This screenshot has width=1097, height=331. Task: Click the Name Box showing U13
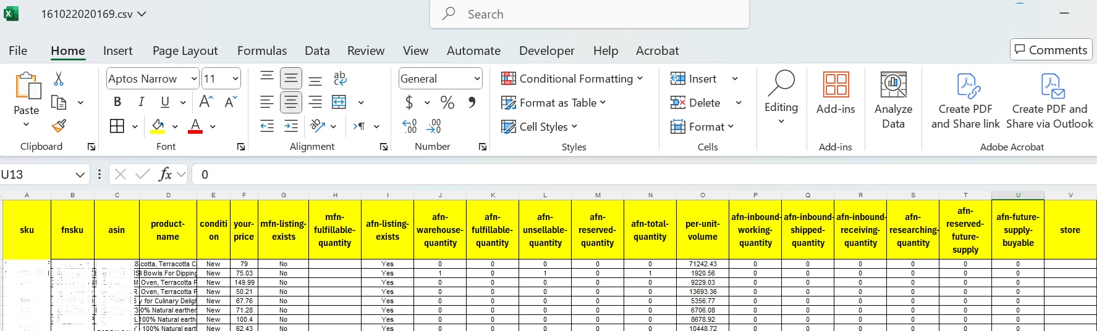[x=44, y=174]
